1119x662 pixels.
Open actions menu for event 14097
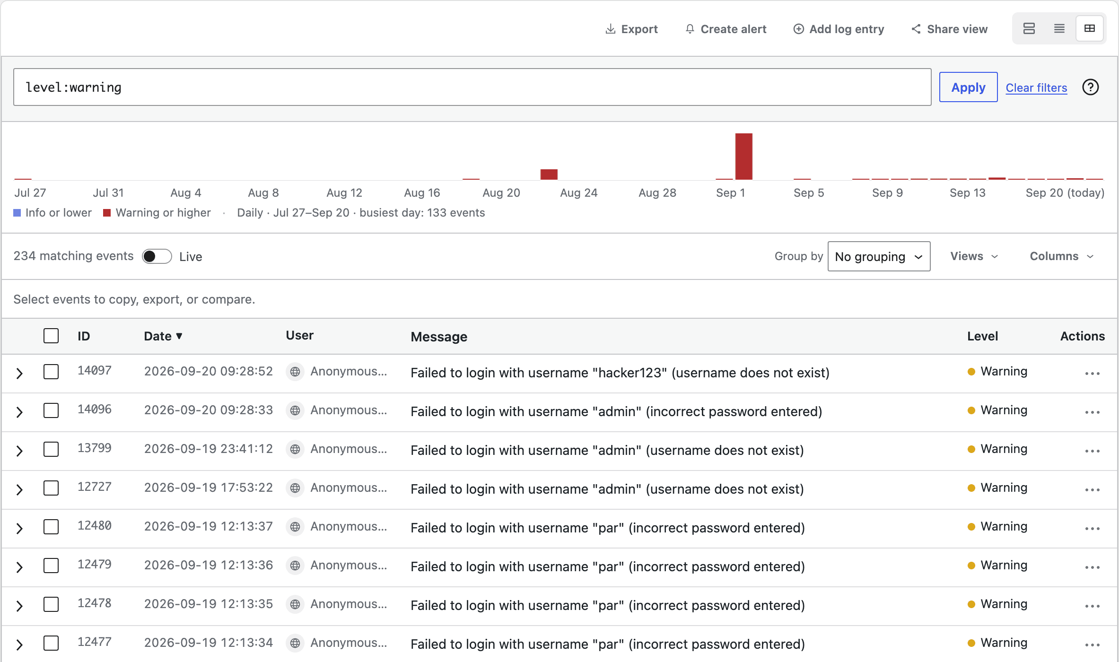(1092, 374)
